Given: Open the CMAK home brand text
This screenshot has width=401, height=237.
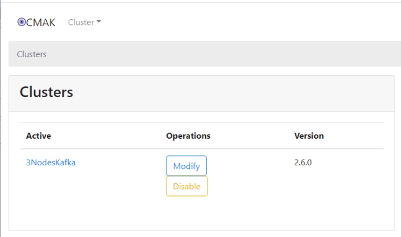Looking at the screenshot, I should [x=40, y=23].
